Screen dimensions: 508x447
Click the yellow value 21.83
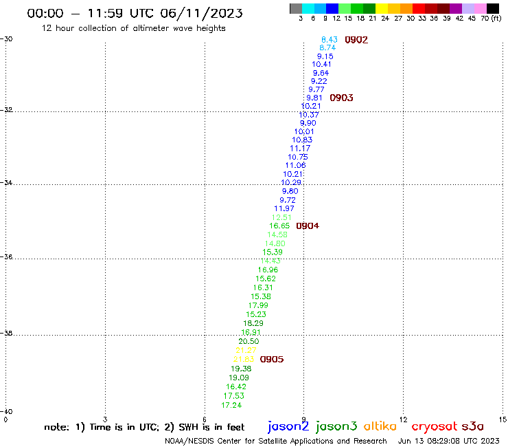point(244,360)
